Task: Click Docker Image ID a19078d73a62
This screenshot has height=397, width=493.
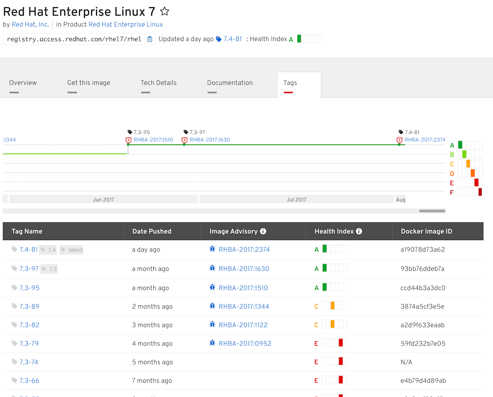Action: [422, 250]
